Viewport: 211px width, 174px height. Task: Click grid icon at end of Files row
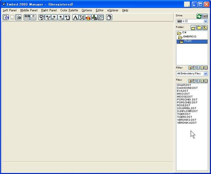point(206,81)
